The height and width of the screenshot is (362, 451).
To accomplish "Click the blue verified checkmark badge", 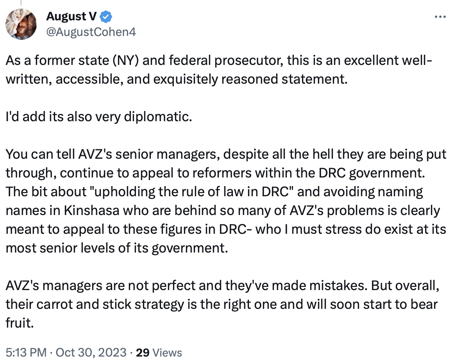I will pyautogui.click(x=106, y=17).
